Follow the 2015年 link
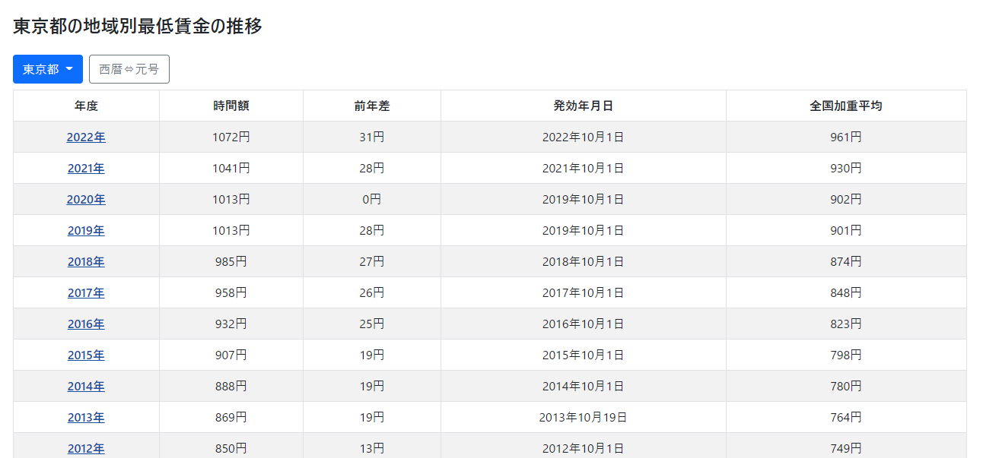This screenshot has width=983, height=458. tap(86, 355)
